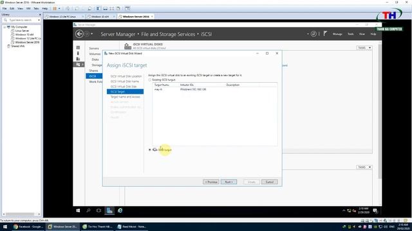Click the Target Name column header

point(162,85)
